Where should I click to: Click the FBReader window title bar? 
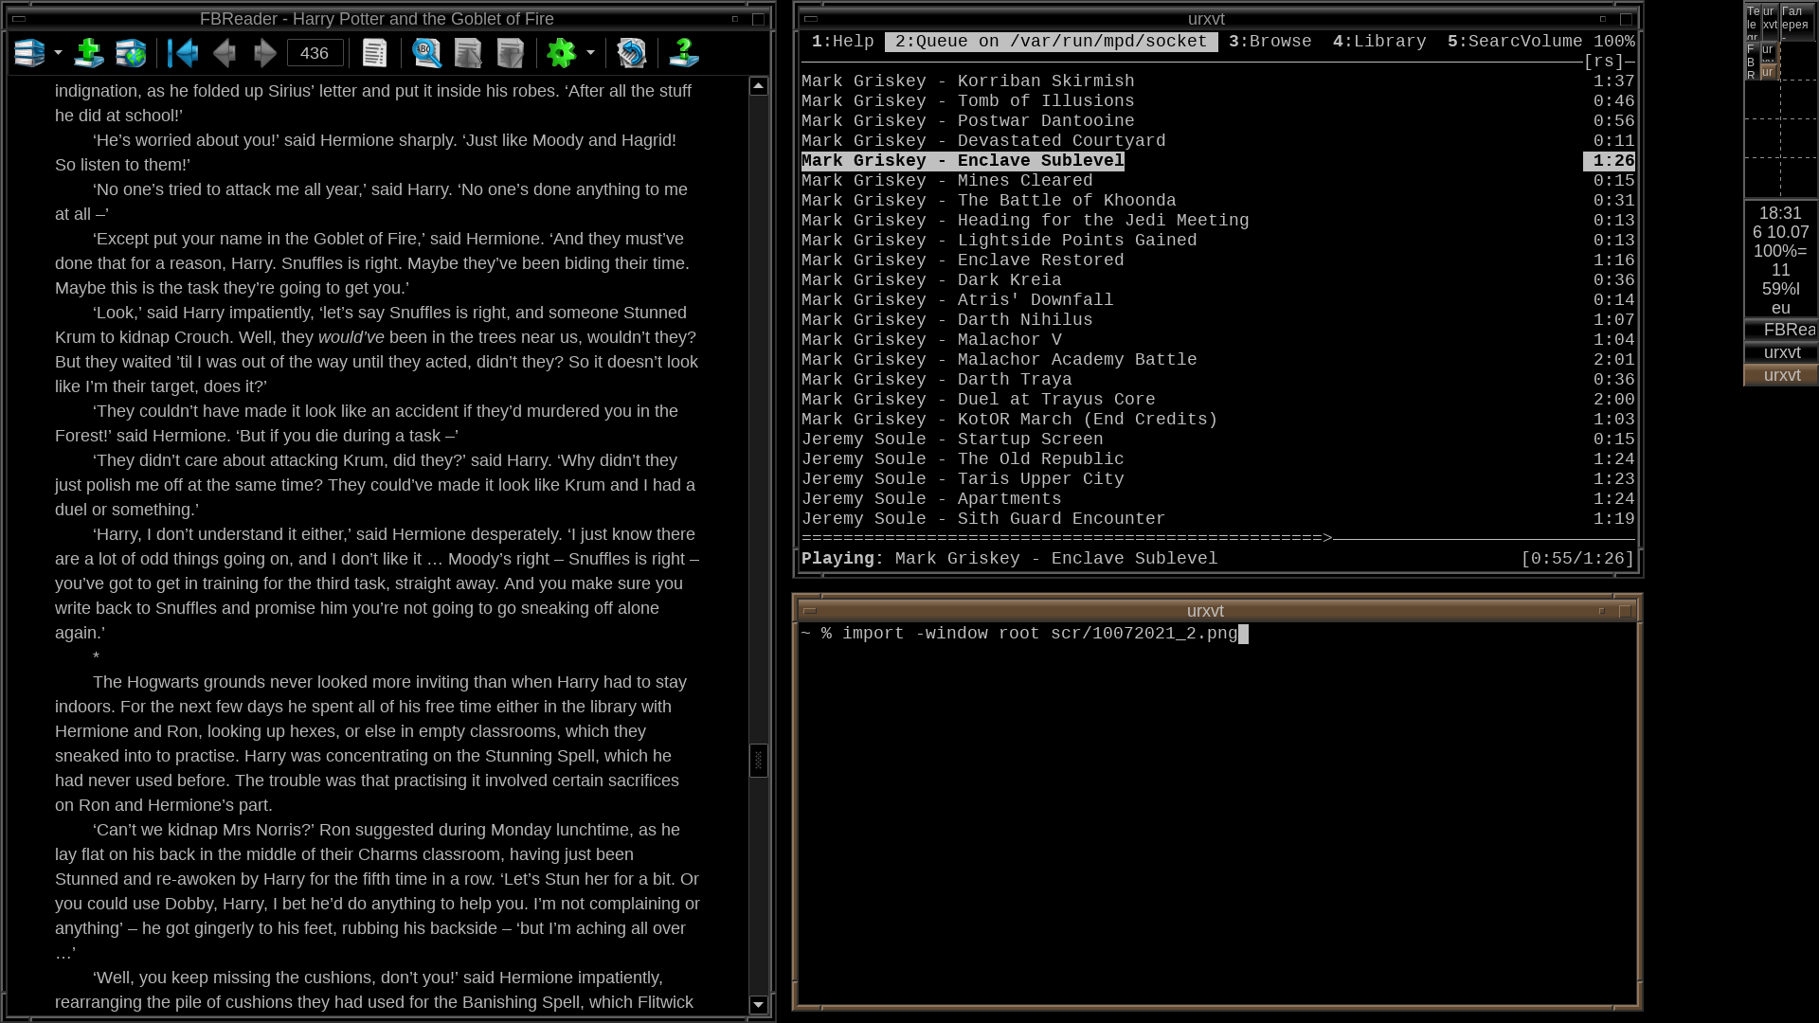coord(377,19)
